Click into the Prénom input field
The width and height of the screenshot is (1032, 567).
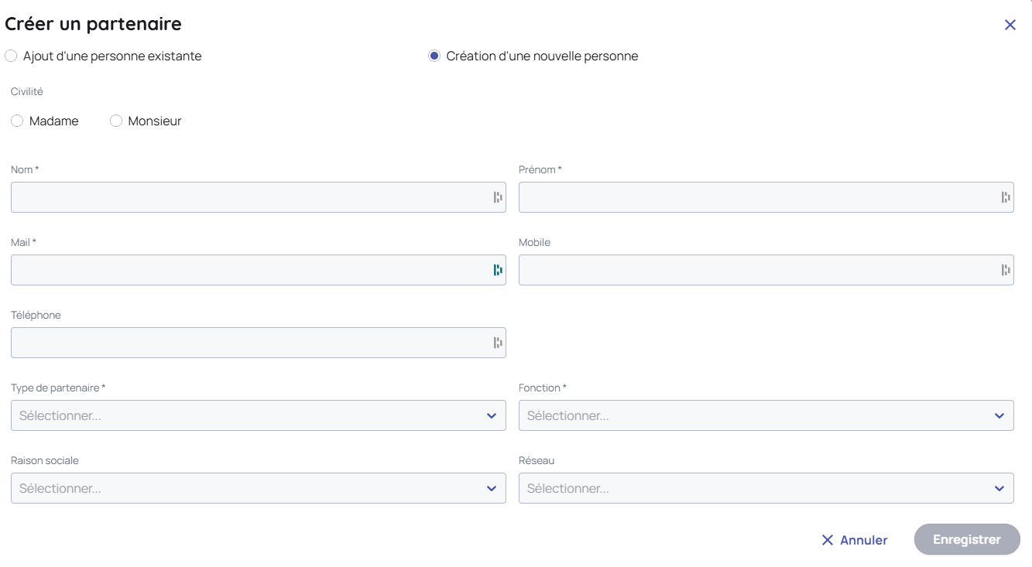[756, 197]
